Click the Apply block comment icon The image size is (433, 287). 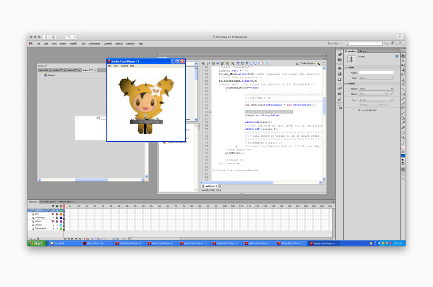(x=252, y=63)
